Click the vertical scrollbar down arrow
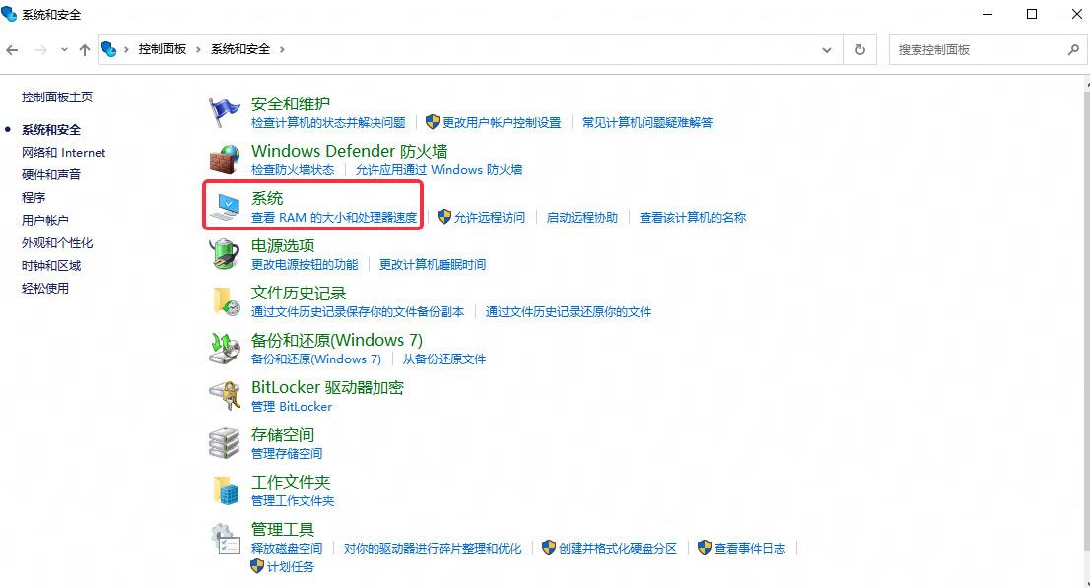 coord(1086,582)
